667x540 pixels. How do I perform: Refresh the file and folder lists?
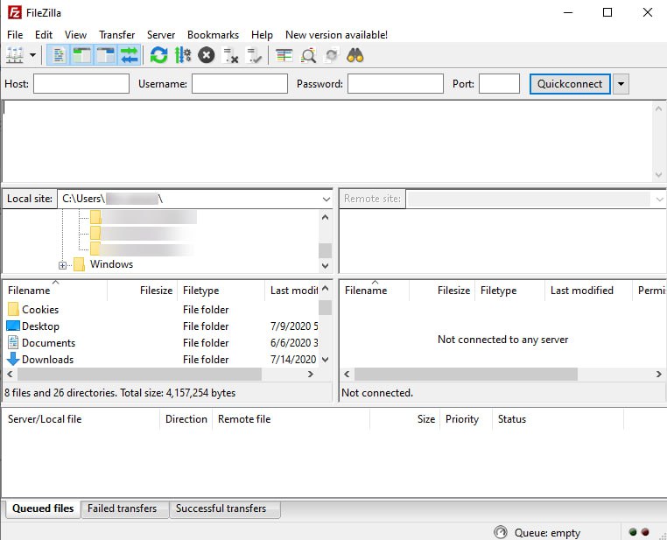point(158,55)
